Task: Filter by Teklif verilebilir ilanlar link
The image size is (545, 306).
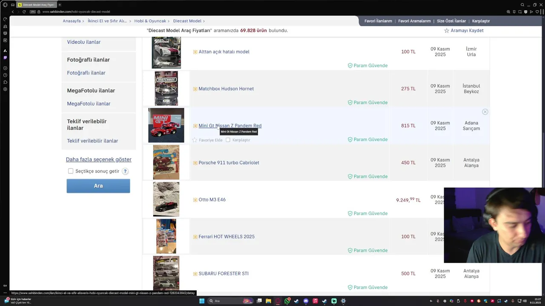Action: pos(92,141)
